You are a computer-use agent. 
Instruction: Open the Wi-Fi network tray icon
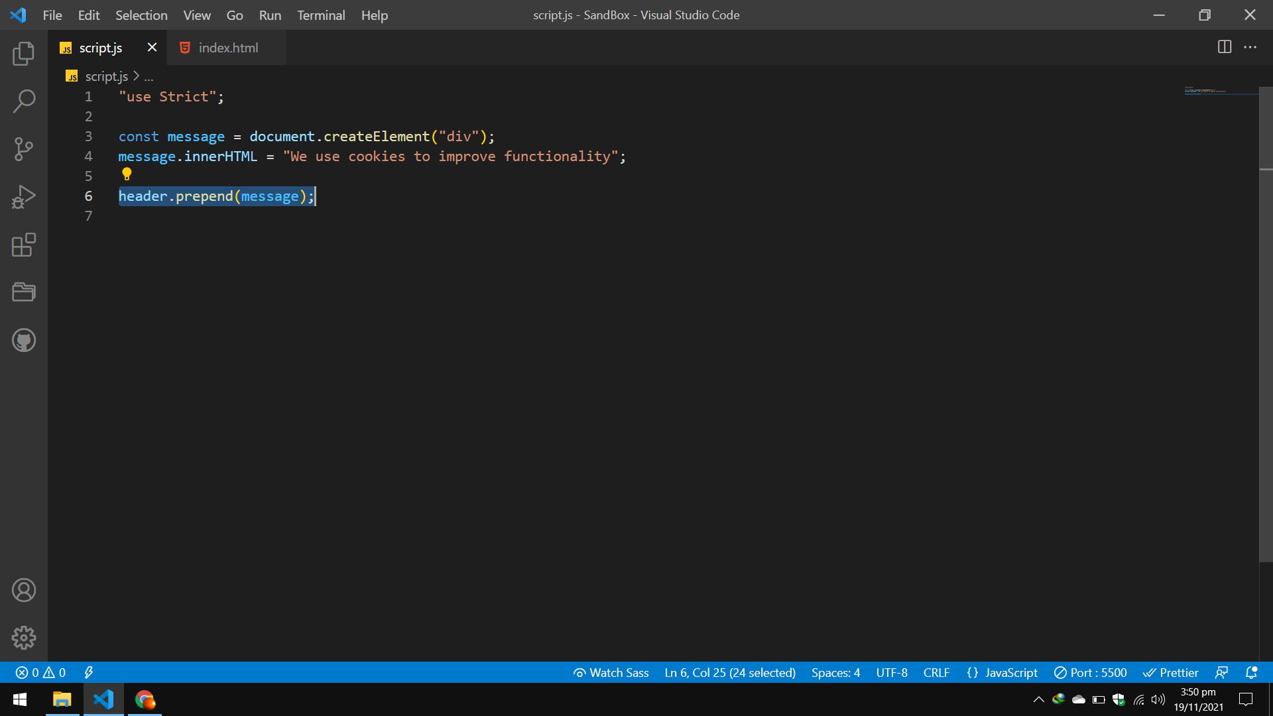tap(1138, 699)
